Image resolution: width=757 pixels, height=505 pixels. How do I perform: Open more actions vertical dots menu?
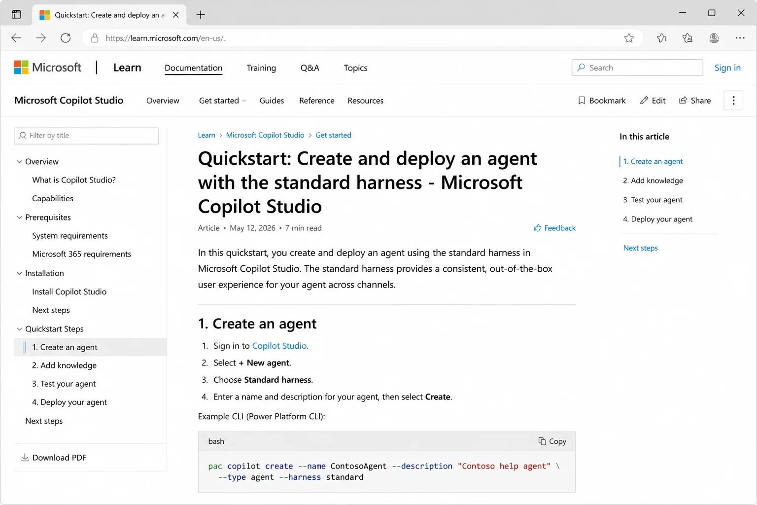(x=733, y=101)
